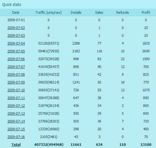Screen dimensions: 156x148
Task: Select traffic value 32073(39328)
Action: click(x=48, y=59)
